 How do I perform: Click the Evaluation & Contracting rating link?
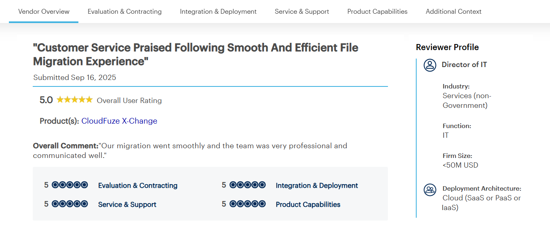[x=138, y=185]
